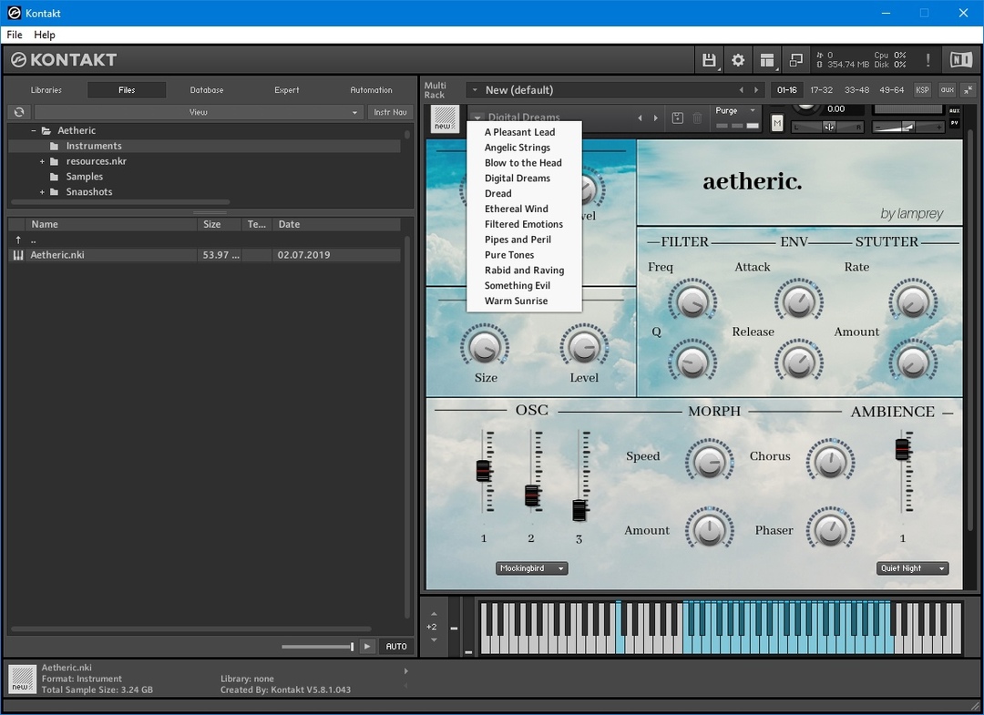Click the preview volume slider
The image size is (984, 715).
pyautogui.click(x=317, y=647)
